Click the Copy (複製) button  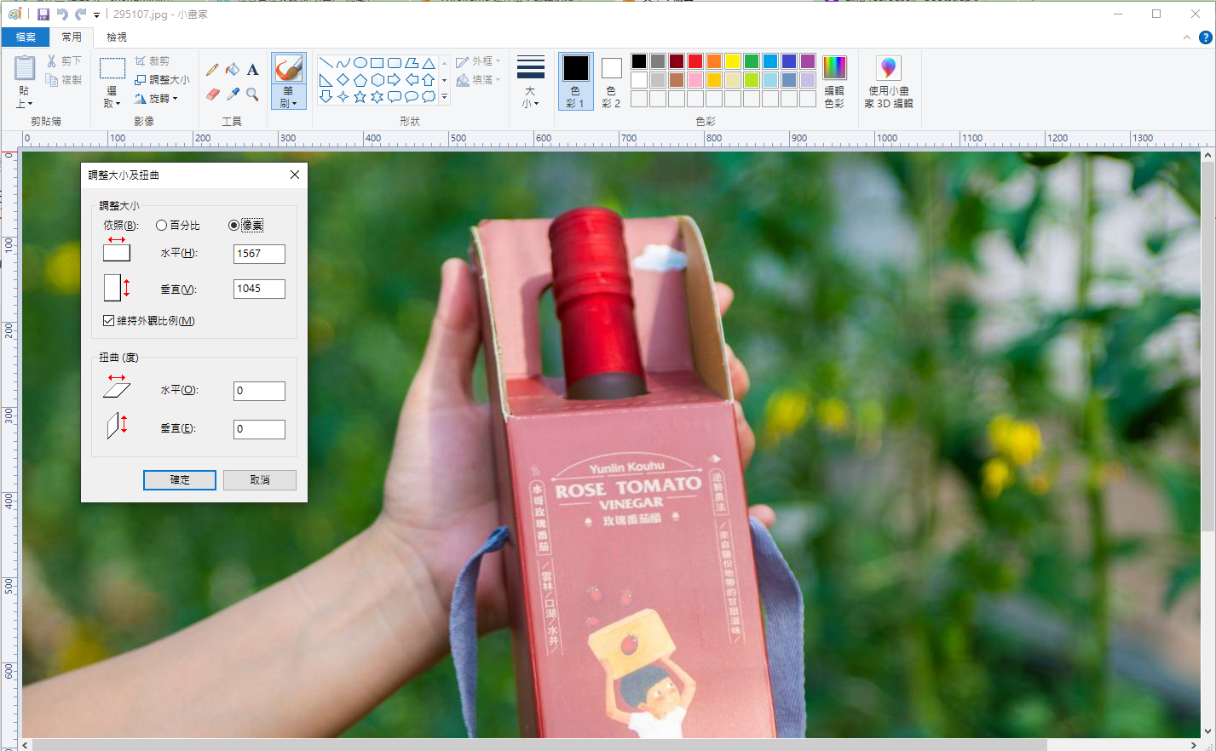64,80
